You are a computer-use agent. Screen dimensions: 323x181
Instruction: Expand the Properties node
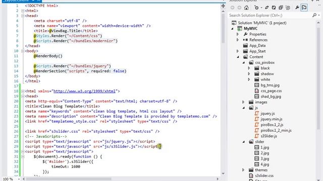point(238,34)
